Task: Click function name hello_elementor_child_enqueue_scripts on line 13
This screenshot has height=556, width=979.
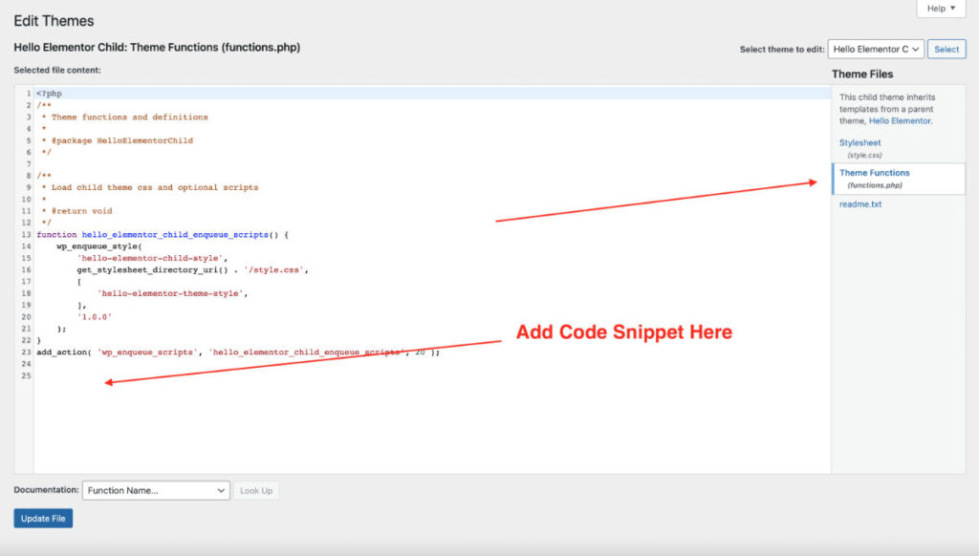Action: coord(175,235)
